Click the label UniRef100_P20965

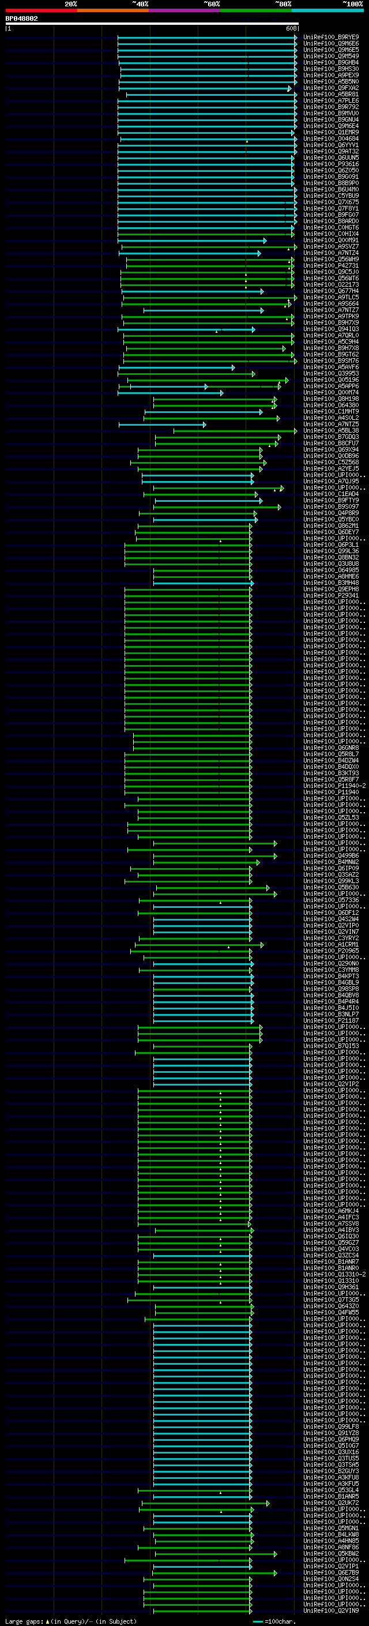[331, 951]
